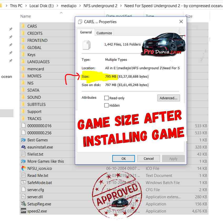Click the 156 KB size cell
Viewport: 223px width, 223px height.
(x=201, y=204)
